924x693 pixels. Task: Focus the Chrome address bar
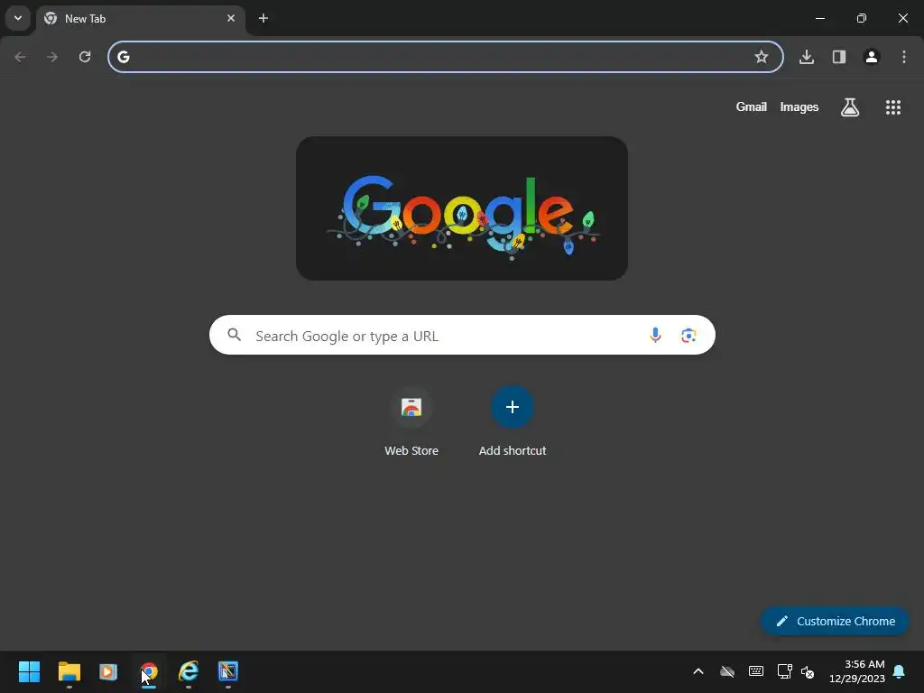(446, 57)
